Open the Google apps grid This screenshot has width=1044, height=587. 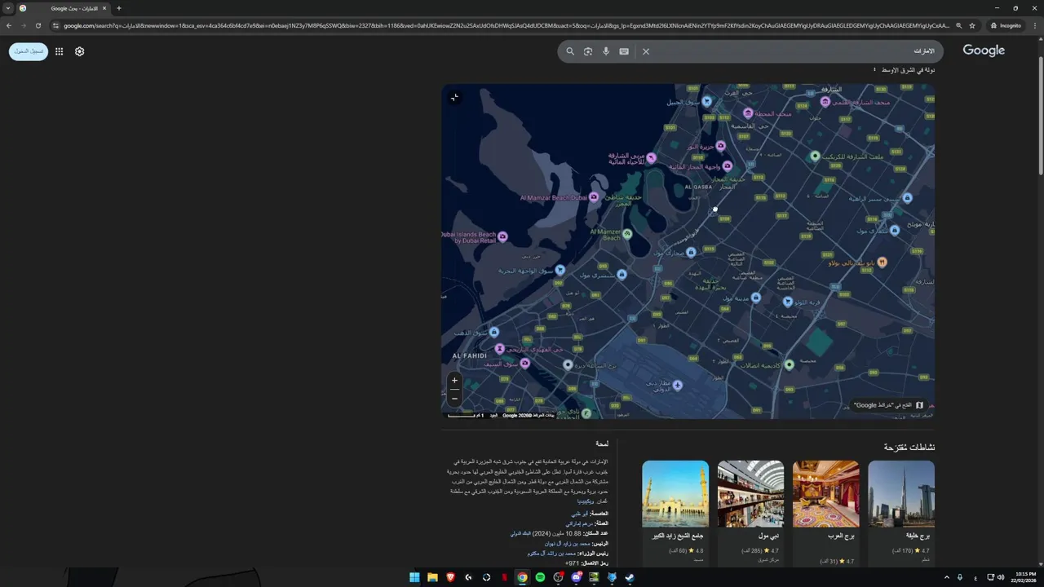(59, 51)
